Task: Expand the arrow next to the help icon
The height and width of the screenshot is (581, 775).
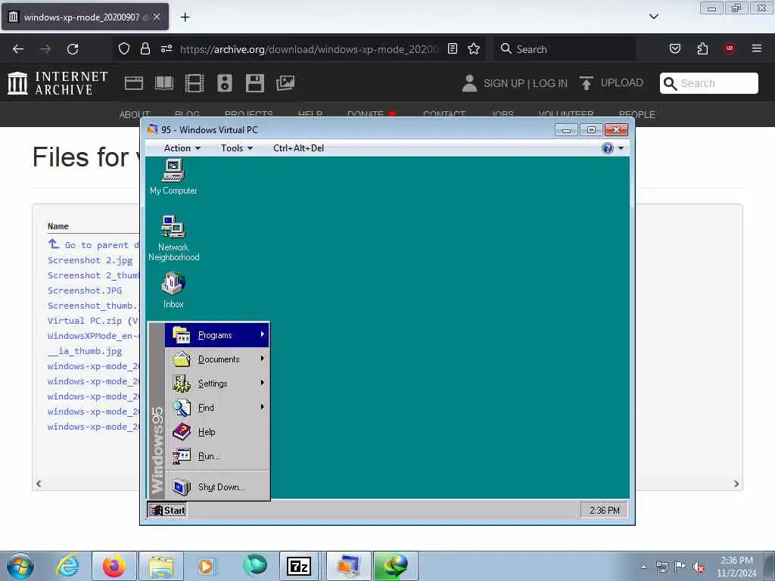Action: pos(621,148)
